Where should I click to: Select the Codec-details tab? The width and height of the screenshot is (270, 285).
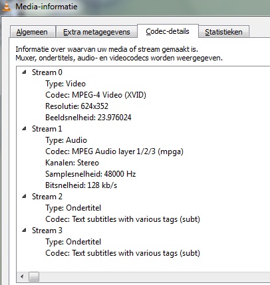[x=168, y=31]
